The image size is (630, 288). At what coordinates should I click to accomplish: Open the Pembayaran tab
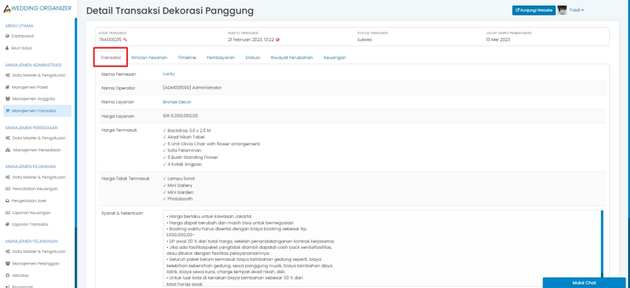click(x=220, y=57)
